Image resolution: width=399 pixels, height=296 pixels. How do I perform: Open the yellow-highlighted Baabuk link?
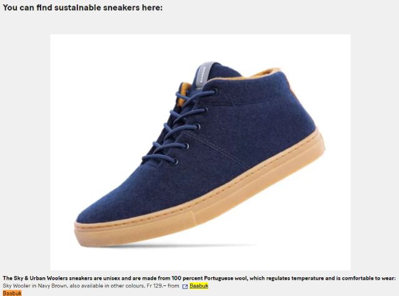[x=199, y=286]
